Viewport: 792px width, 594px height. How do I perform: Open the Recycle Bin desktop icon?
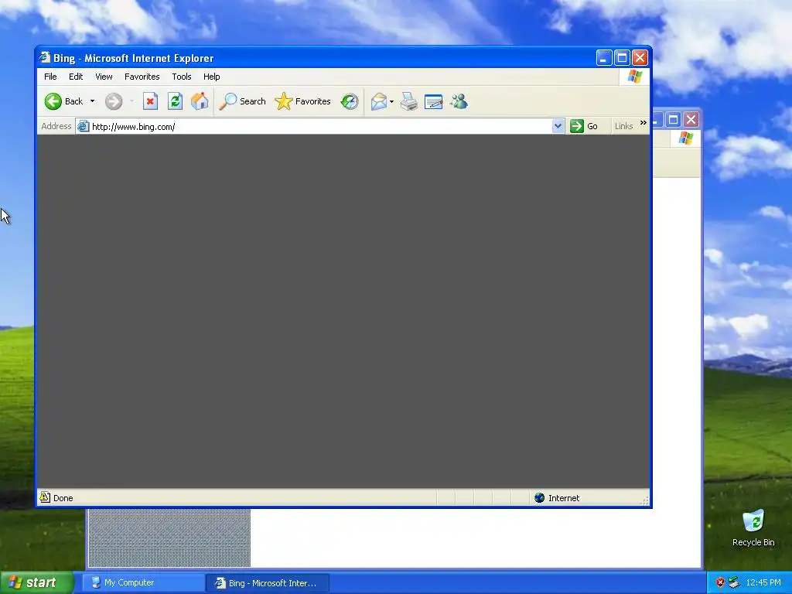pos(753,528)
